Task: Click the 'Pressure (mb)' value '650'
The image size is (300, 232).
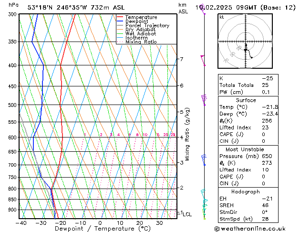Action: tap(267, 156)
